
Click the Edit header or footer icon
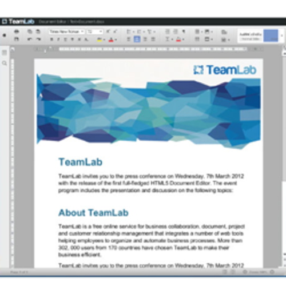[x=207, y=39]
